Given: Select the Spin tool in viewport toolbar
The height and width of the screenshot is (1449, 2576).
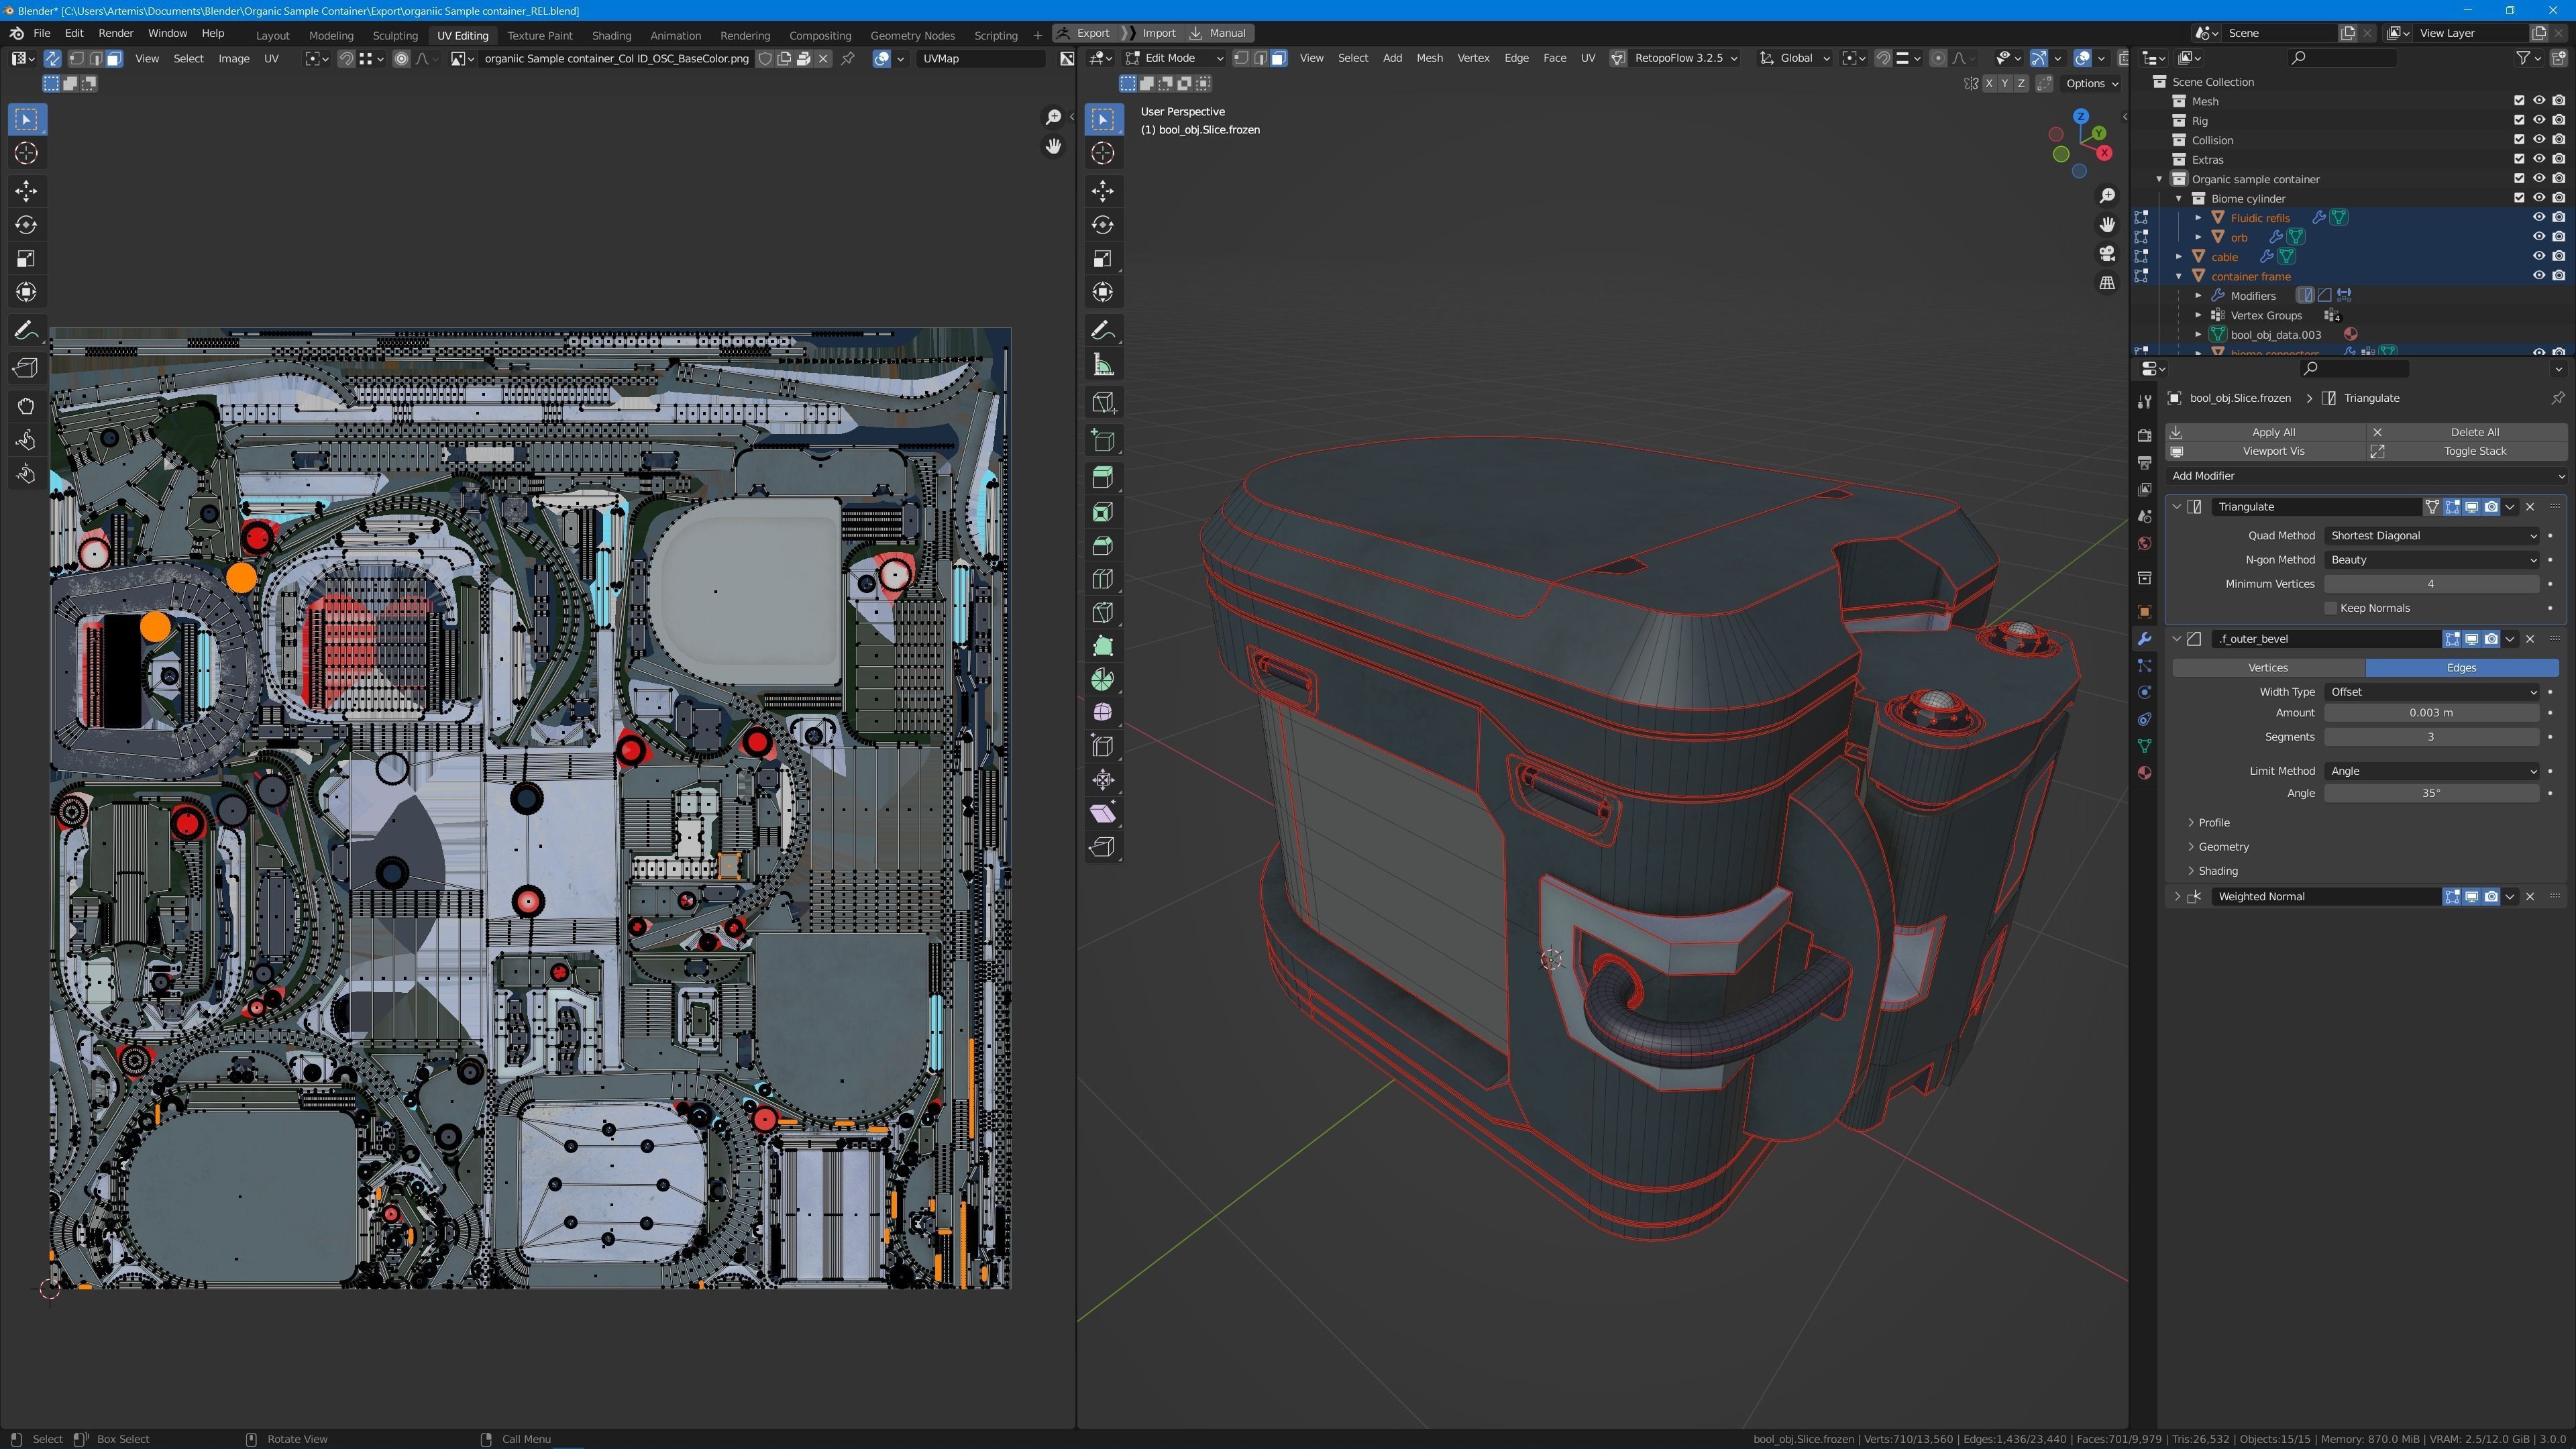Looking at the screenshot, I should coord(1103,680).
